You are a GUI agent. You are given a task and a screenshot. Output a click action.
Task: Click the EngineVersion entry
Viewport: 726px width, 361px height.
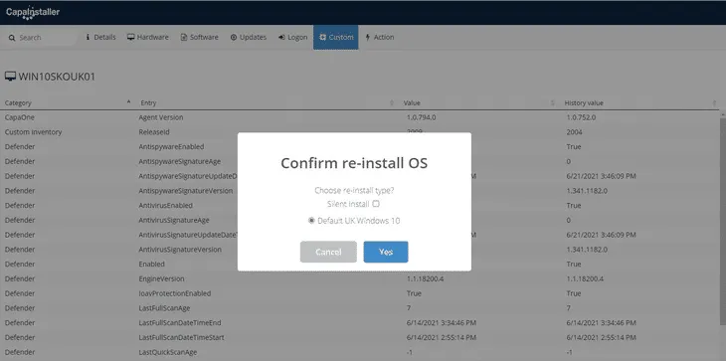tap(161, 279)
